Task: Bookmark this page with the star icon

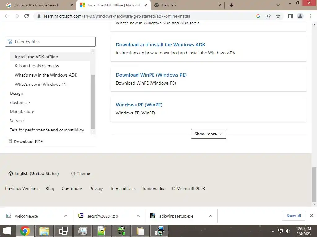Action: [278, 16]
